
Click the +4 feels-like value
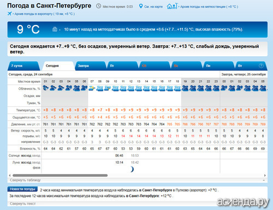coord(100,117)
